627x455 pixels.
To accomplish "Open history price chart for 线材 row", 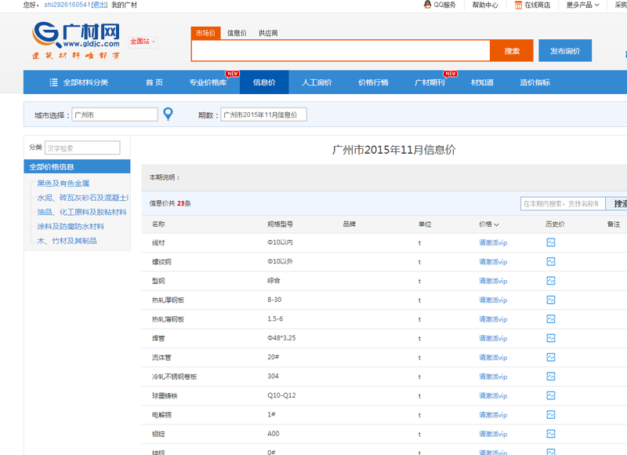I will click(x=551, y=242).
